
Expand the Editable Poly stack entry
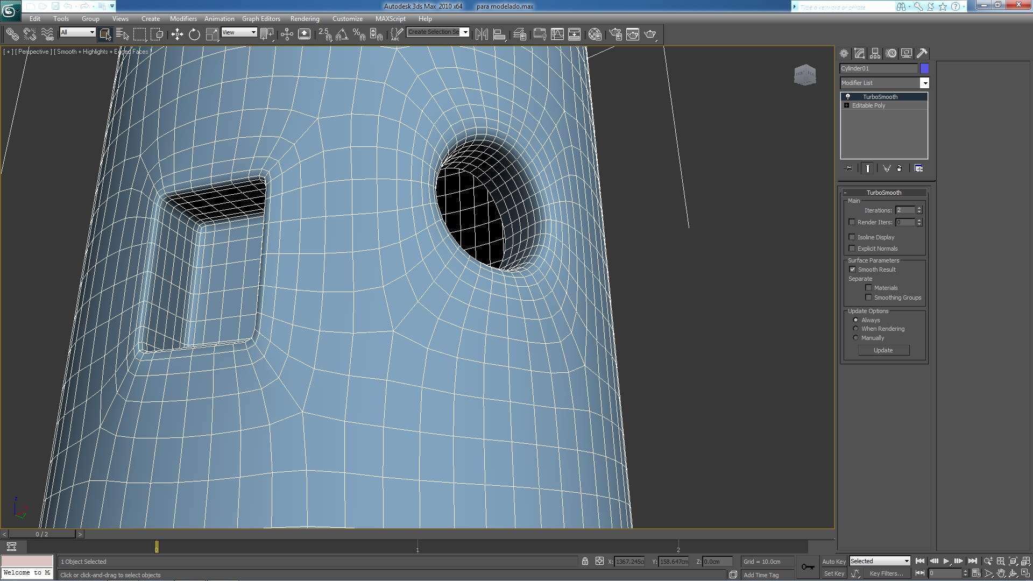pos(847,105)
